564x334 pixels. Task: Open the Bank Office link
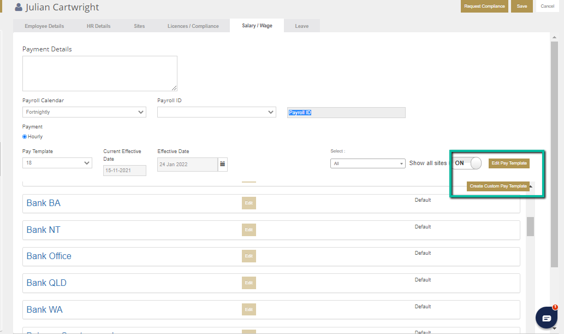[49, 256]
